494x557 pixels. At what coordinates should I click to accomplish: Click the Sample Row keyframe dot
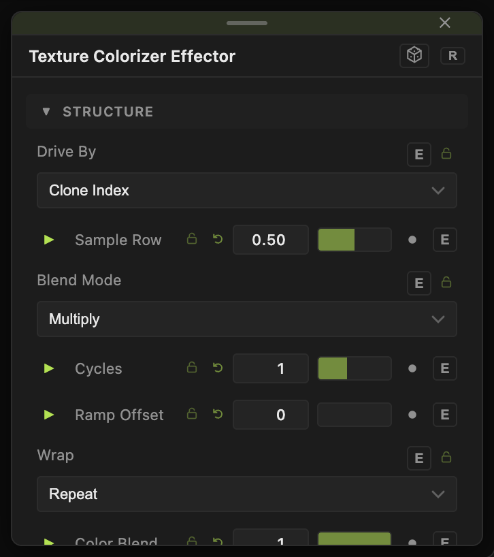pos(412,240)
